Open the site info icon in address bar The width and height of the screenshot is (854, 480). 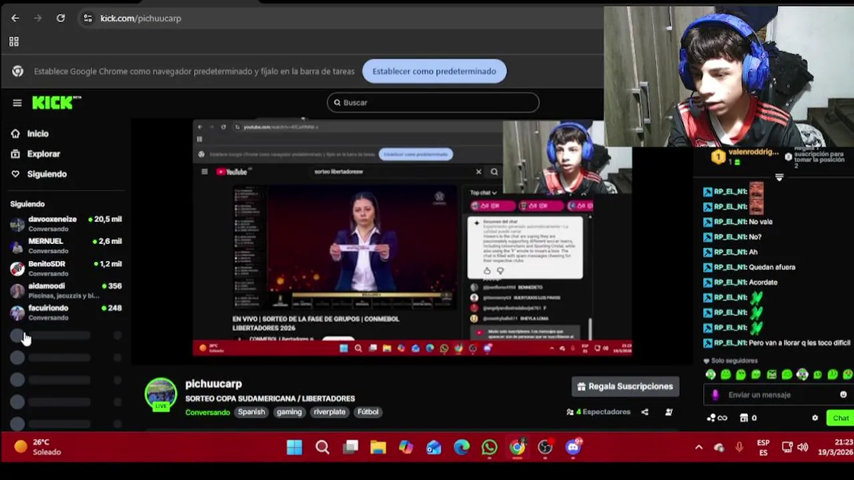(x=87, y=18)
